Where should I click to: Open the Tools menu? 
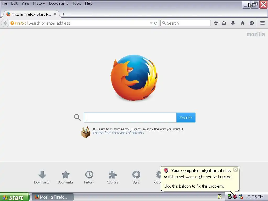[x=77, y=3]
